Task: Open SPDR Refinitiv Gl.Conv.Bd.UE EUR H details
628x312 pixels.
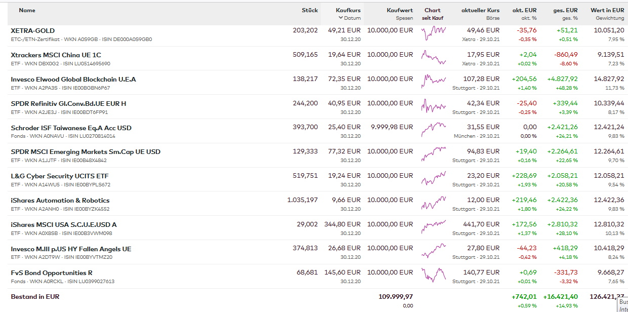Action: [68, 104]
